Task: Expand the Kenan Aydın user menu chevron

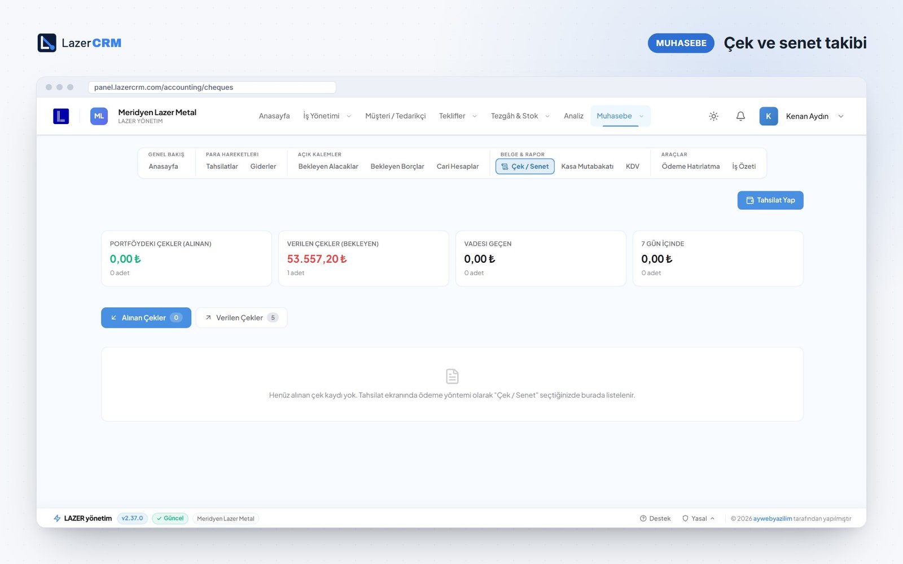Action: 841,116
